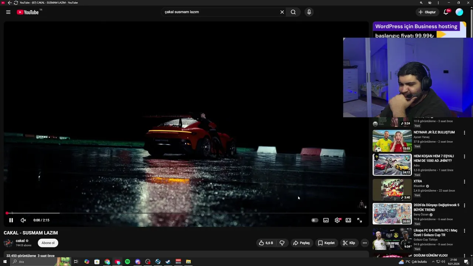Open options for DOĞUM GÜNÜM VLOG
The width and height of the screenshot is (473, 266).
(x=465, y=256)
